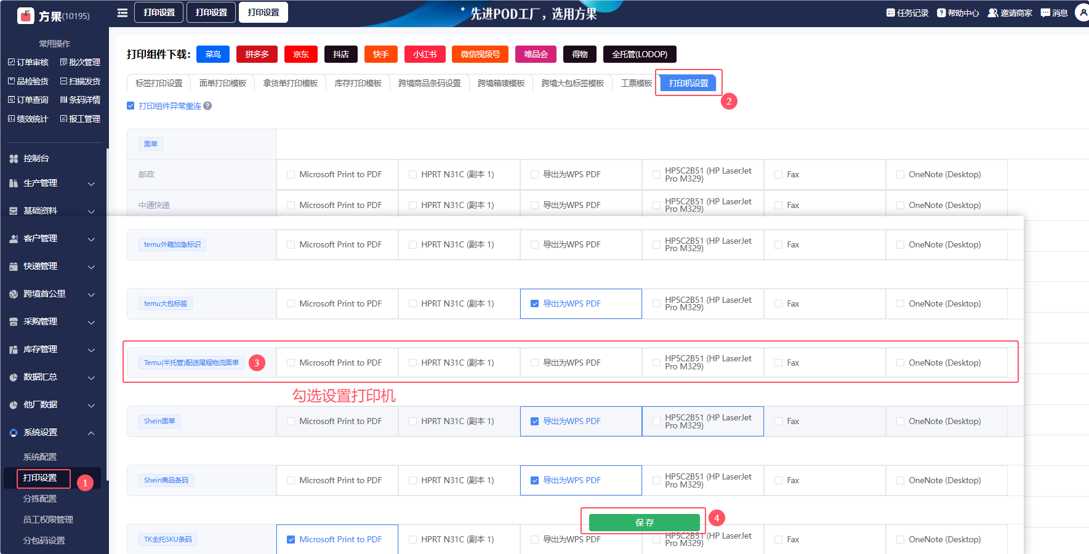The width and height of the screenshot is (1089, 554).
Task: Switch to the 面单打印模板 tab
Action: [223, 83]
